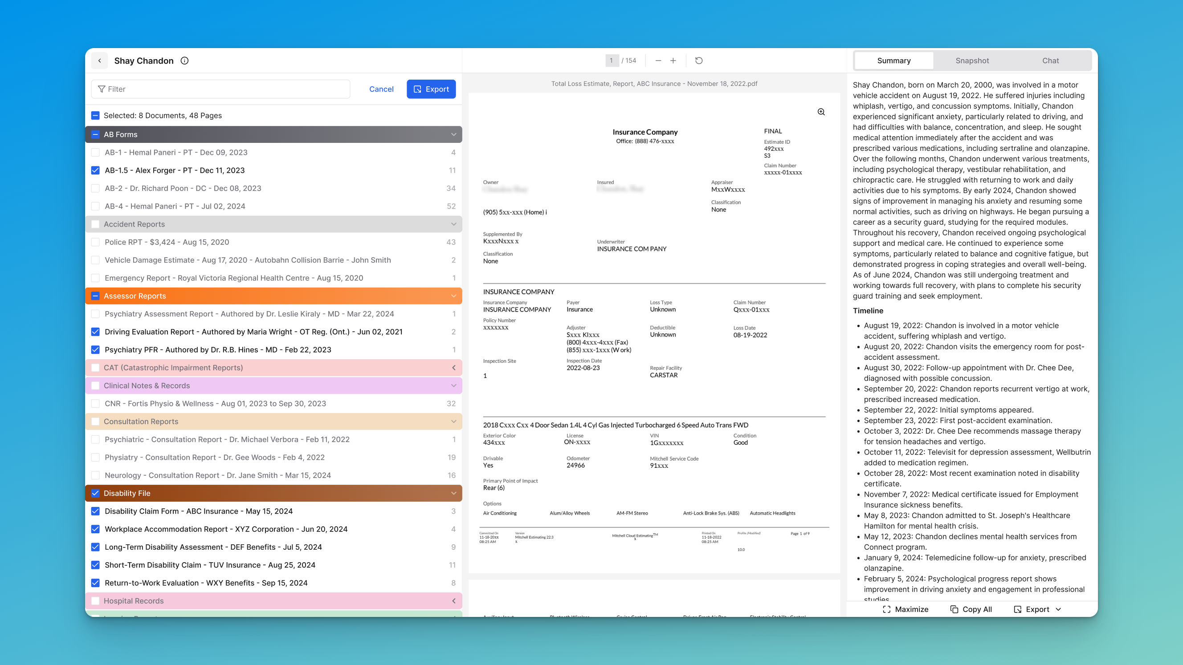Image resolution: width=1183 pixels, height=665 pixels.
Task: Click Maximize in the summary footer
Action: pyautogui.click(x=905, y=609)
